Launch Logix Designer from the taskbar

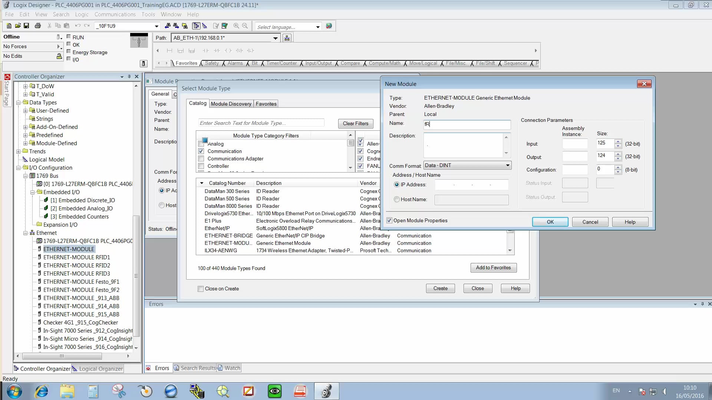(x=326, y=391)
